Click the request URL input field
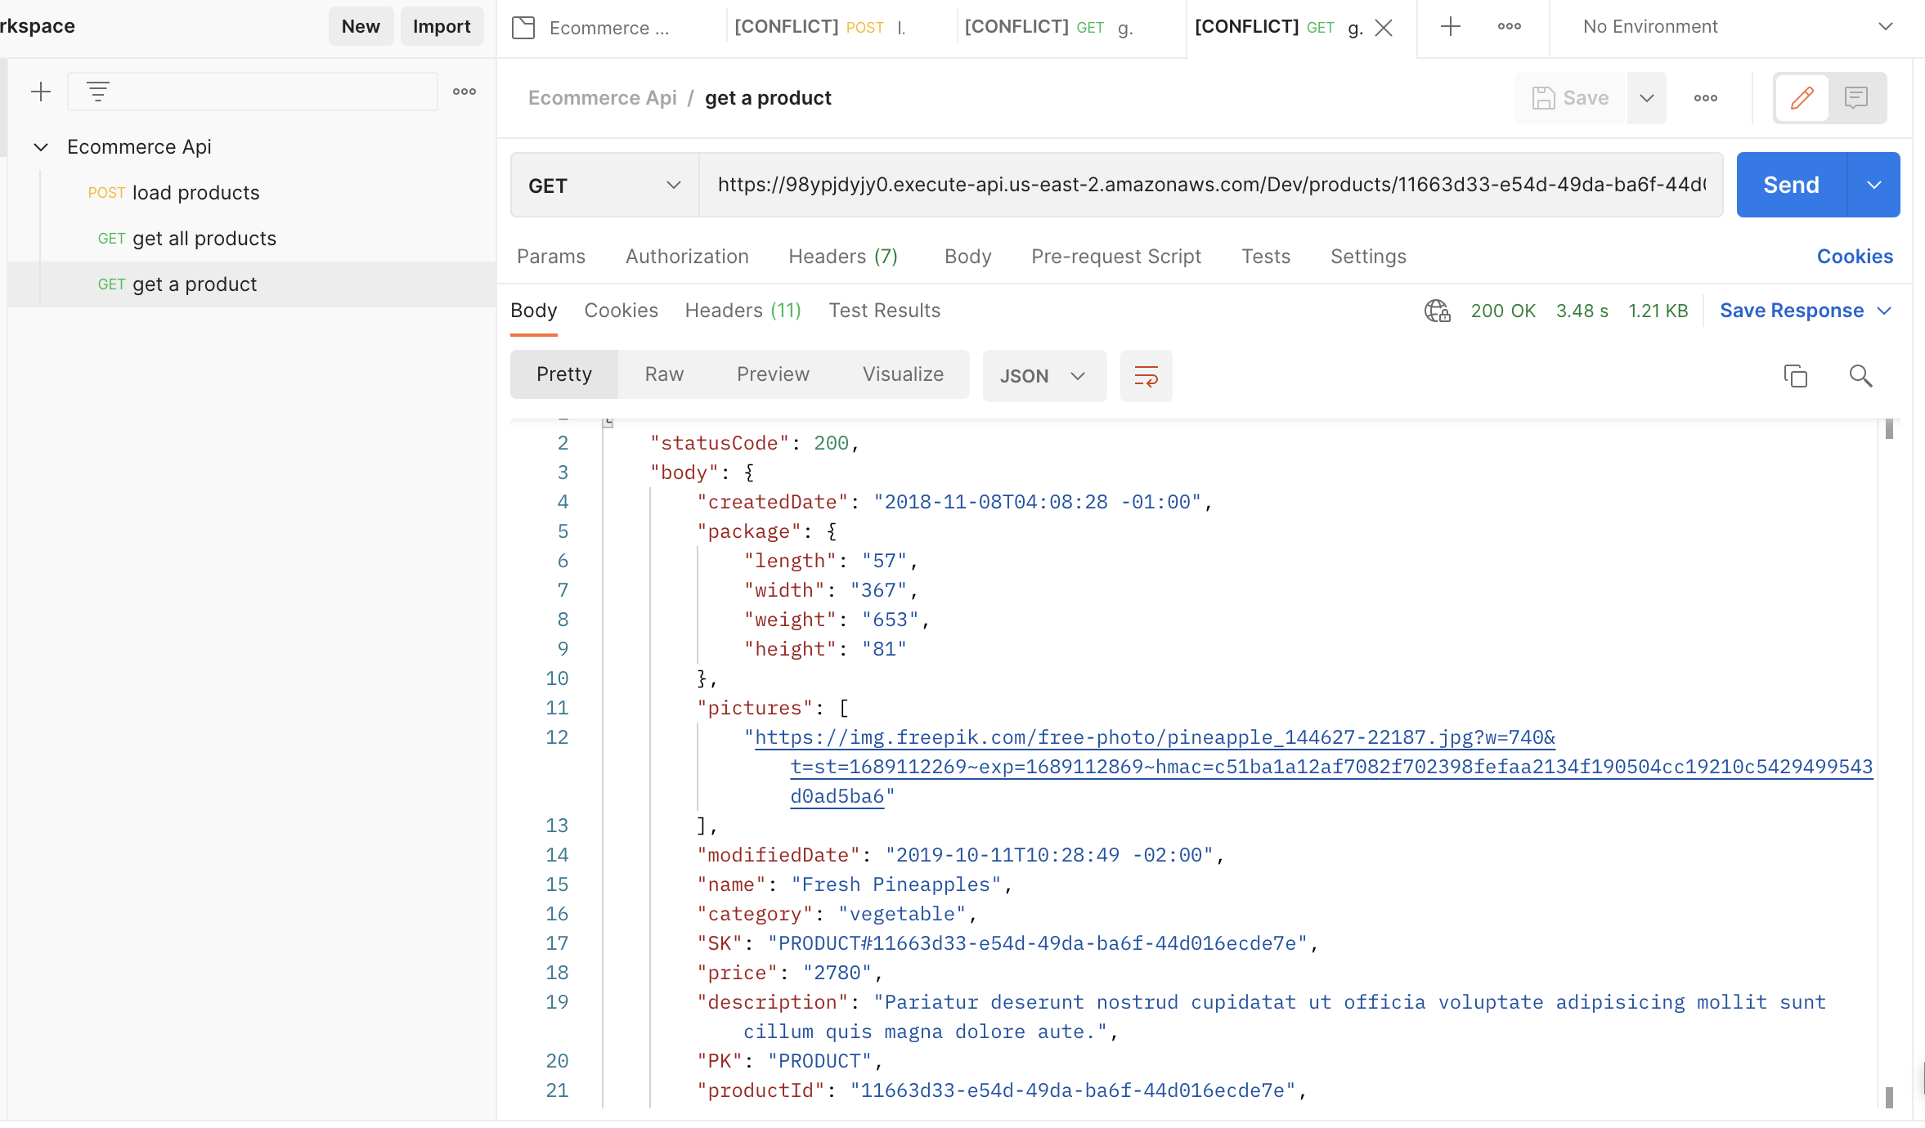The image size is (1925, 1128). click(x=1210, y=186)
